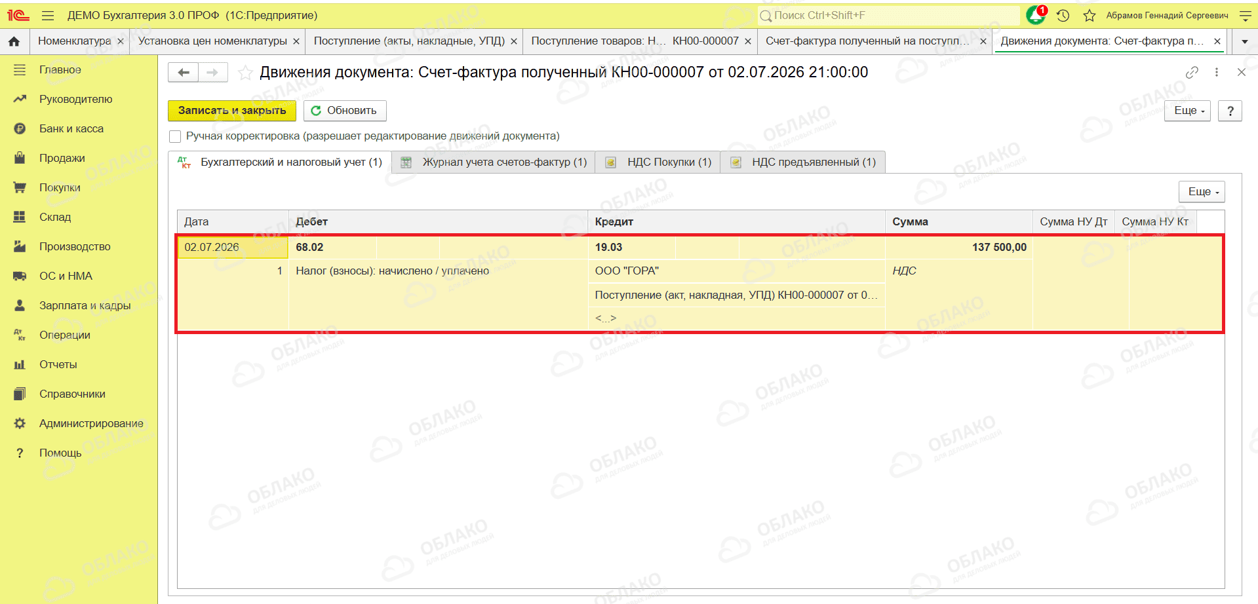
Task: Close the Установка цен номенклатуры tab
Action: tap(296, 41)
